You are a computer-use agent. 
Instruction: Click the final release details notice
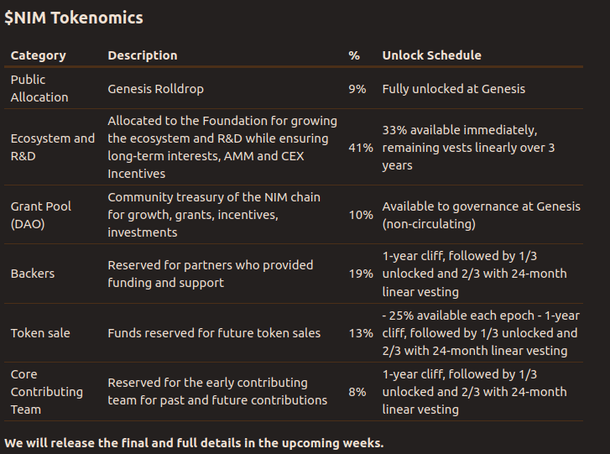coord(194,442)
